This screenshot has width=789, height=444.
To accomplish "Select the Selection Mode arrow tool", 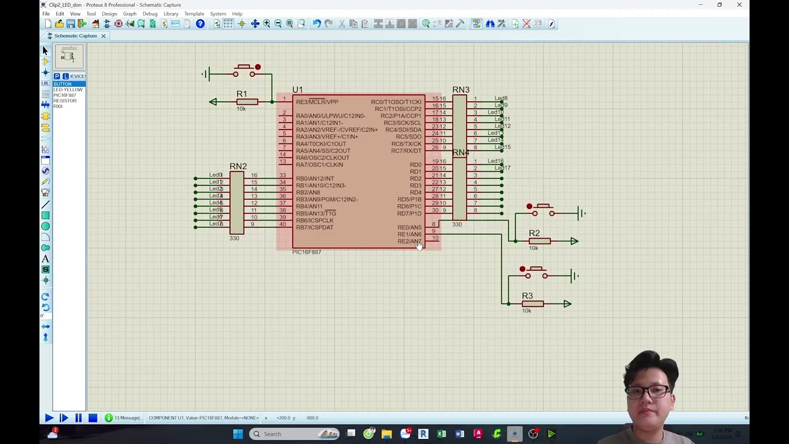I will click(45, 51).
